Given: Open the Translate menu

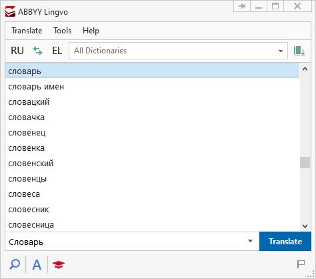Looking at the screenshot, I should tap(27, 31).
